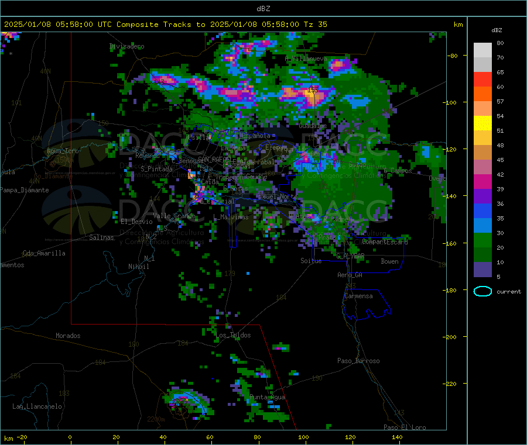Click the 'Cda_Amarilla' place label
527x445 pixels.
pyautogui.click(x=44, y=253)
